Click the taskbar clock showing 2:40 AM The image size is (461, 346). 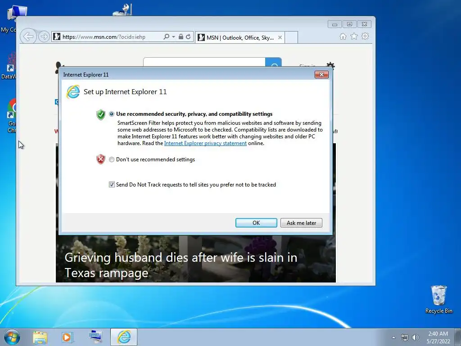click(x=438, y=337)
